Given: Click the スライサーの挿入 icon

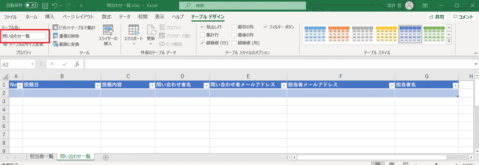Looking at the screenshot, I should (x=108, y=31).
